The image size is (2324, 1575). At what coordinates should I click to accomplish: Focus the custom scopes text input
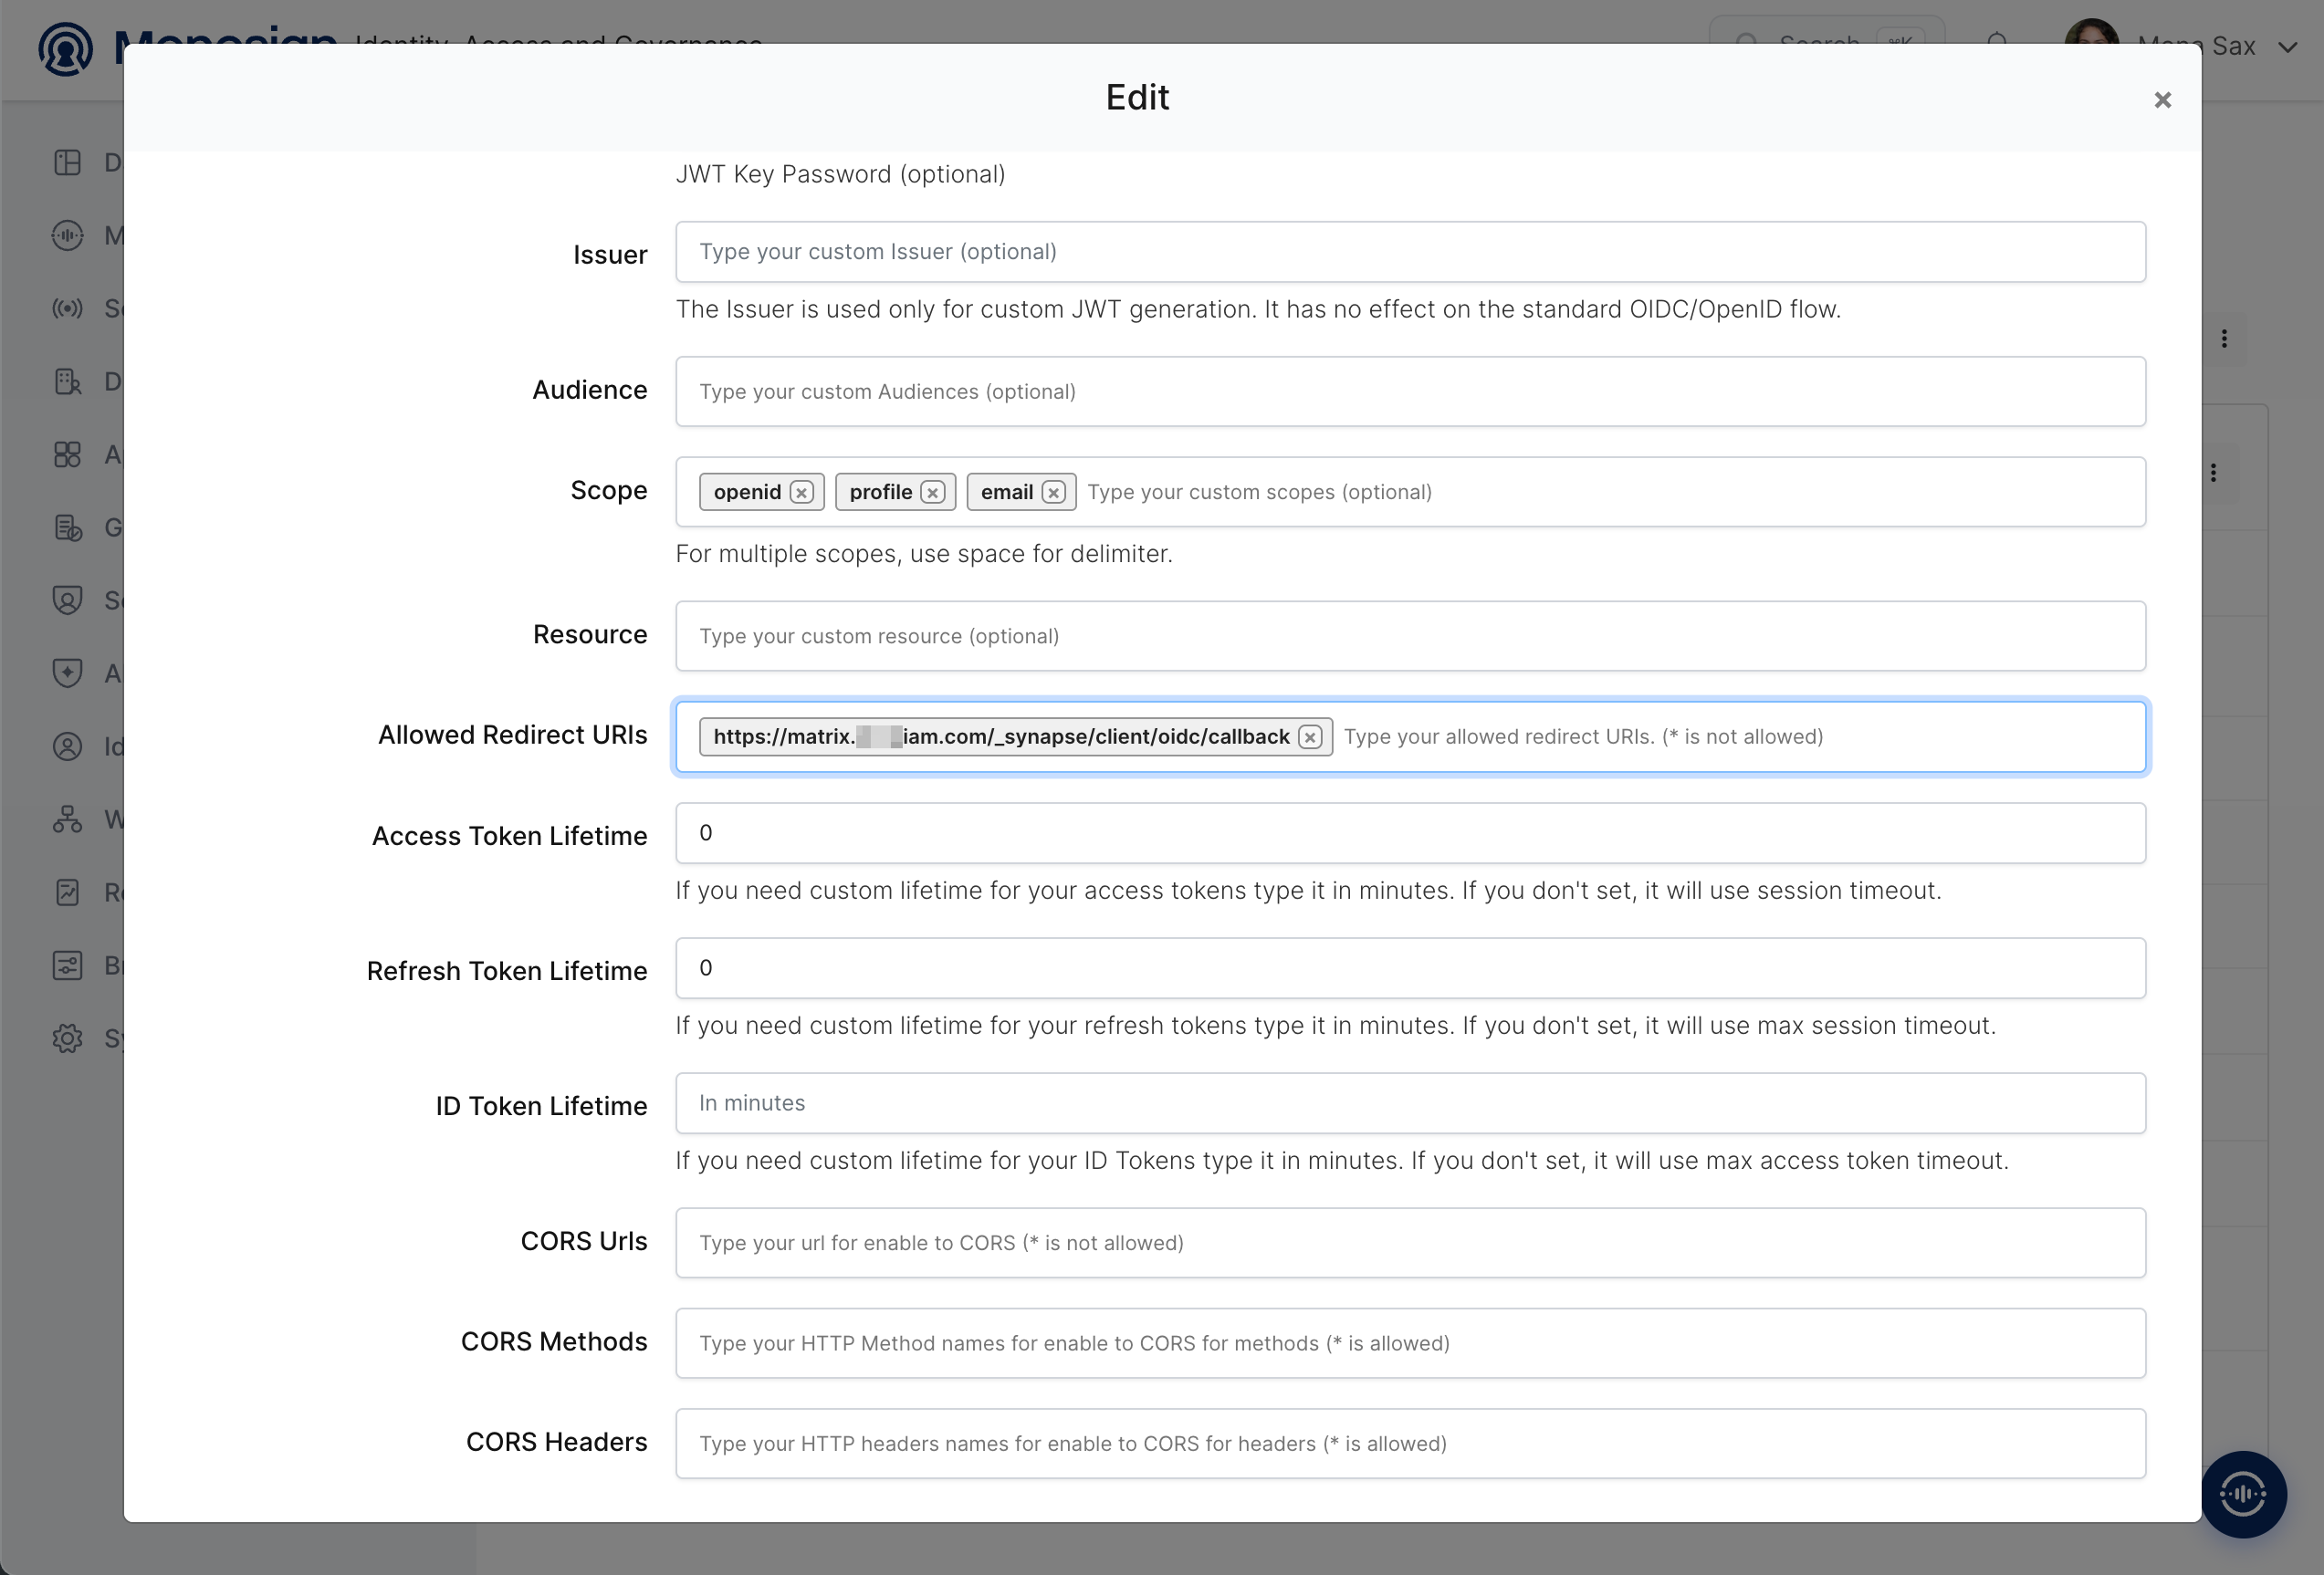pos(1610,493)
